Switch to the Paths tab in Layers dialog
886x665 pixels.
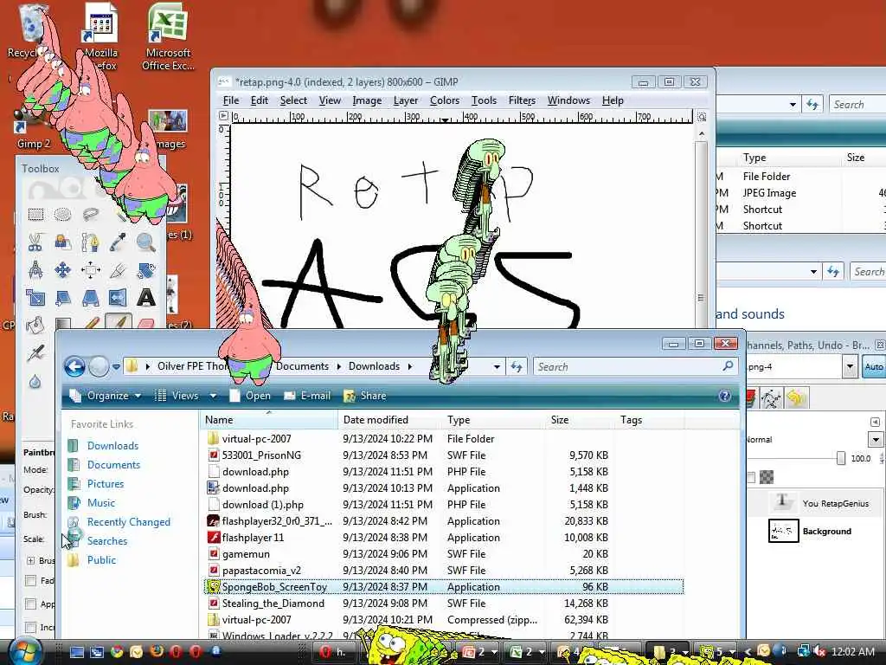(x=771, y=398)
